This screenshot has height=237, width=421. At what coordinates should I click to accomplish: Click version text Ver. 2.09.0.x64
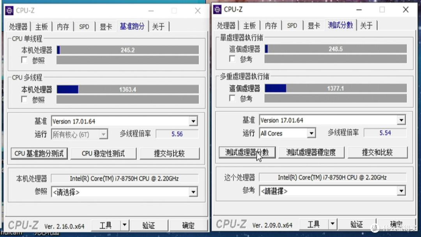[272, 225]
